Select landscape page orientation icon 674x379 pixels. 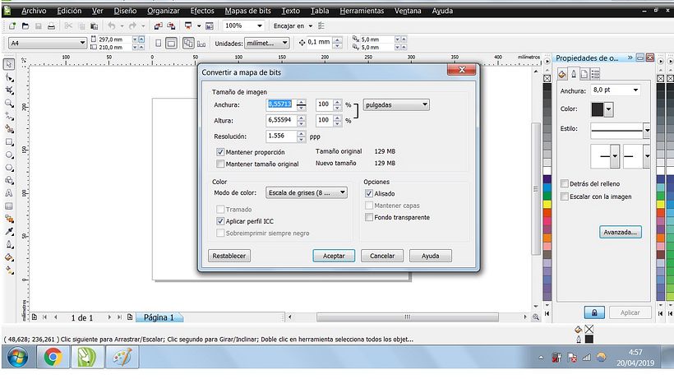tap(171, 44)
